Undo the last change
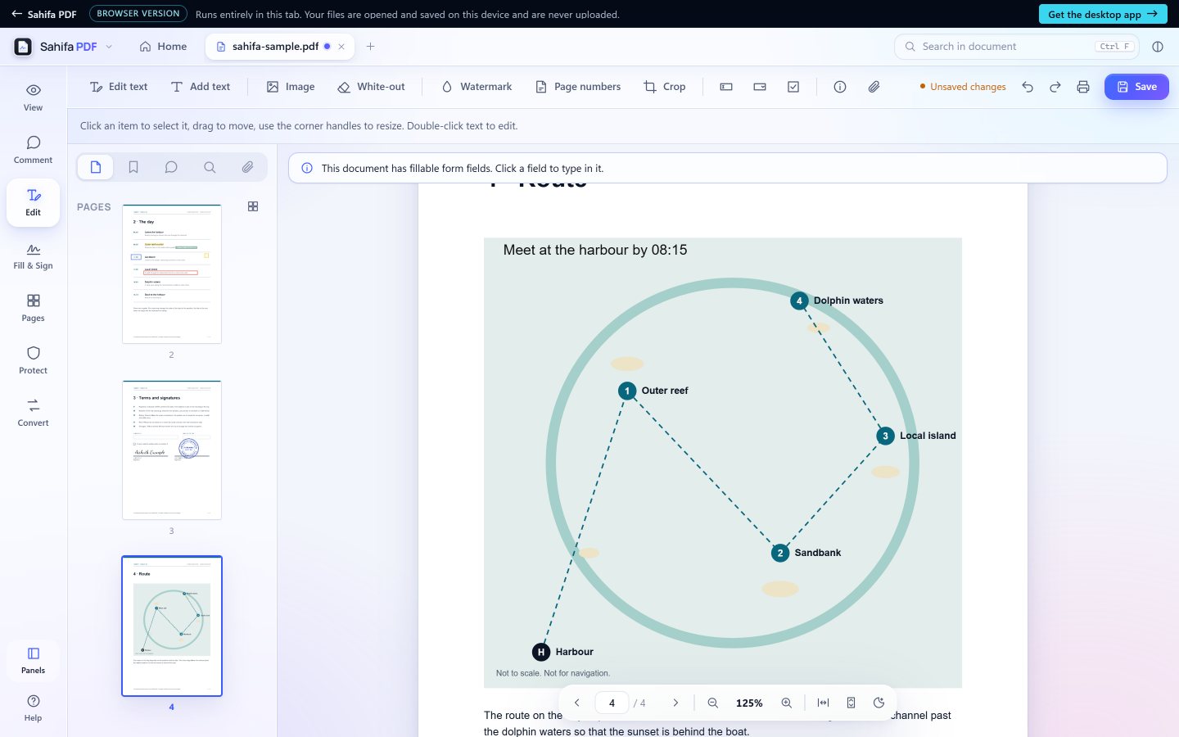Image resolution: width=1179 pixels, height=737 pixels. tap(1028, 87)
